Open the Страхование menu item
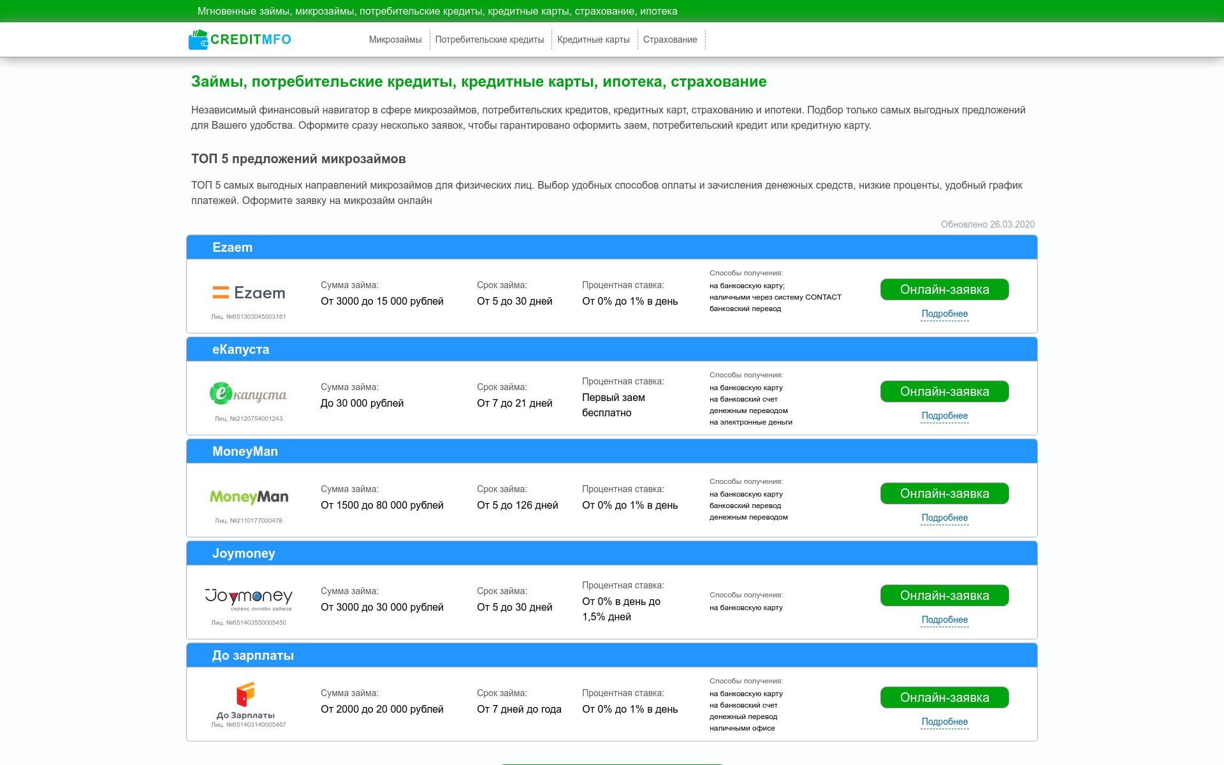 (x=670, y=40)
